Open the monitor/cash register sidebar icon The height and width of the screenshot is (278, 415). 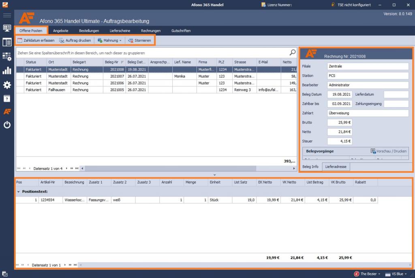click(x=7, y=28)
